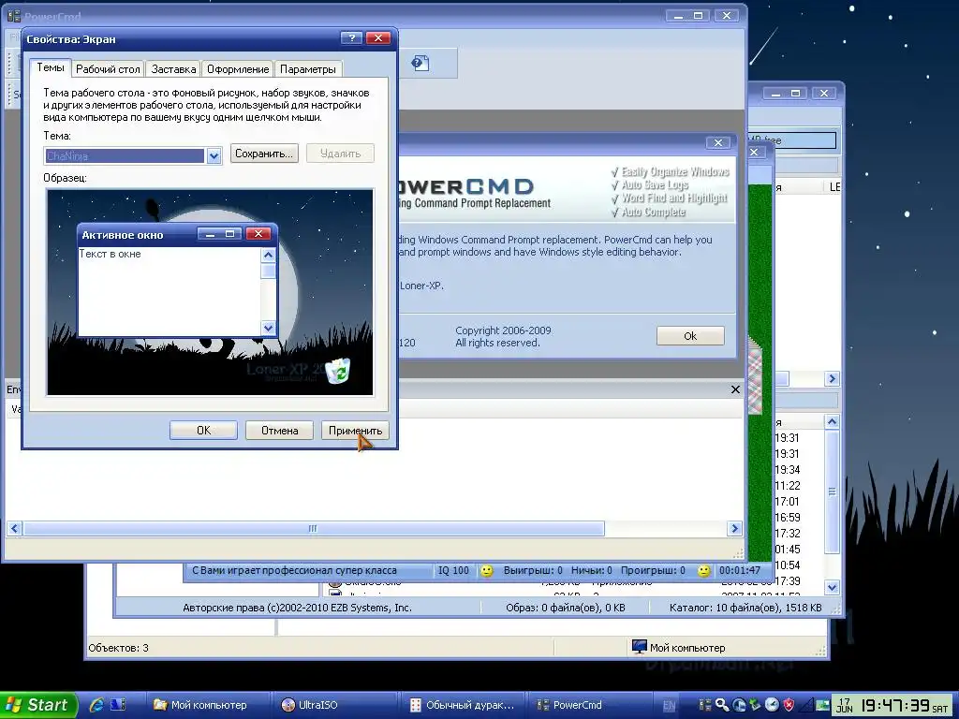Click the С Вами играет профессионал супер класса text

coord(294,570)
